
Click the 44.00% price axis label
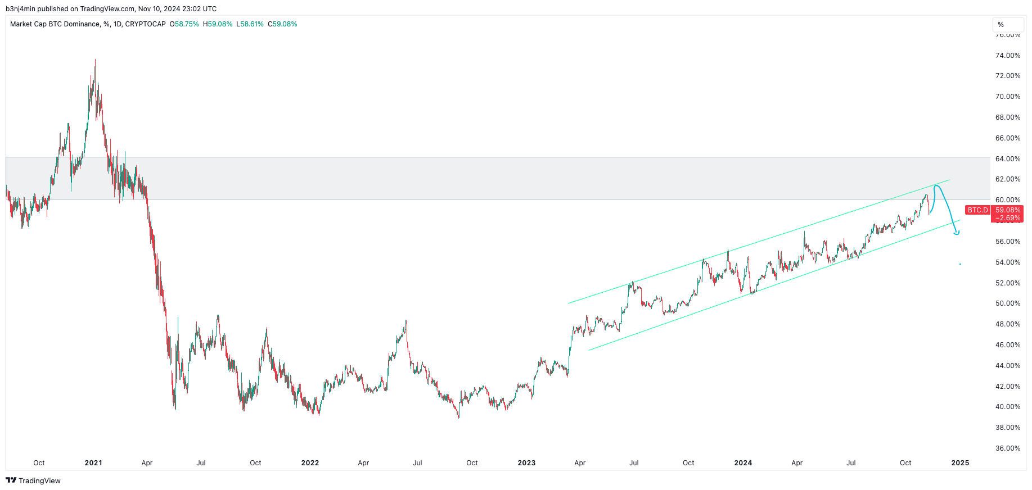[x=1008, y=366]
